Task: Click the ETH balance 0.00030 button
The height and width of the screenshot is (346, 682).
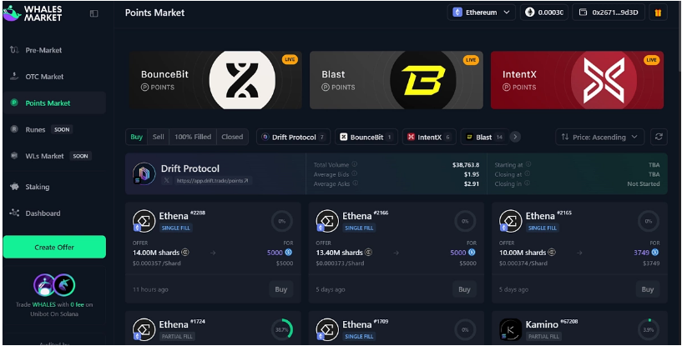Action: (544, 13)
